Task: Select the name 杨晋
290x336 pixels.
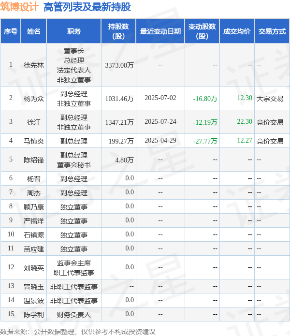Action: pos(34,179)
